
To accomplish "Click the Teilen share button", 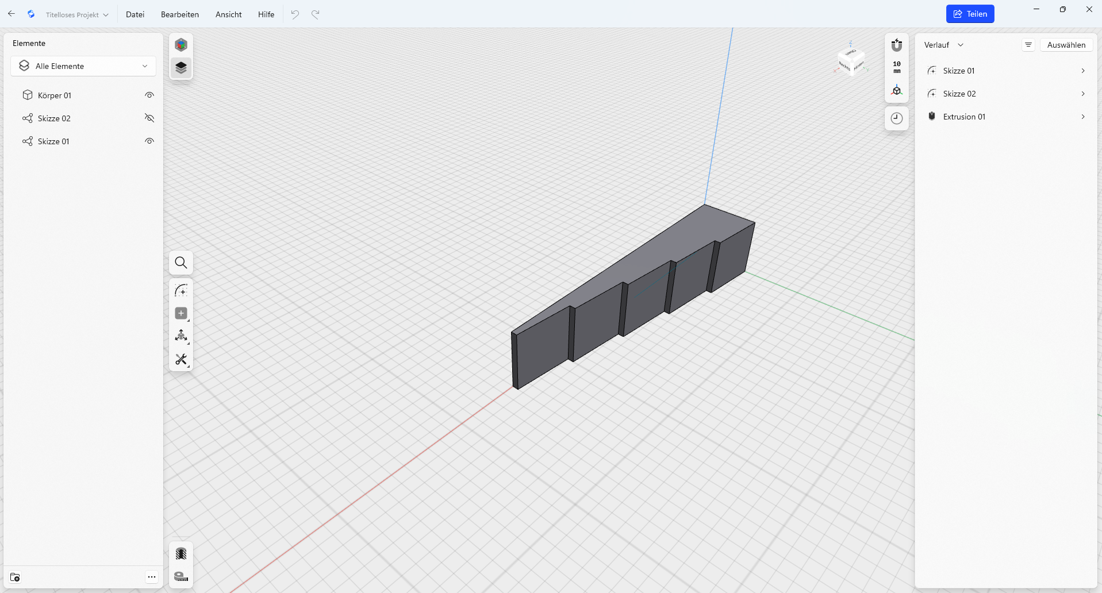I will tap(970, 14).
